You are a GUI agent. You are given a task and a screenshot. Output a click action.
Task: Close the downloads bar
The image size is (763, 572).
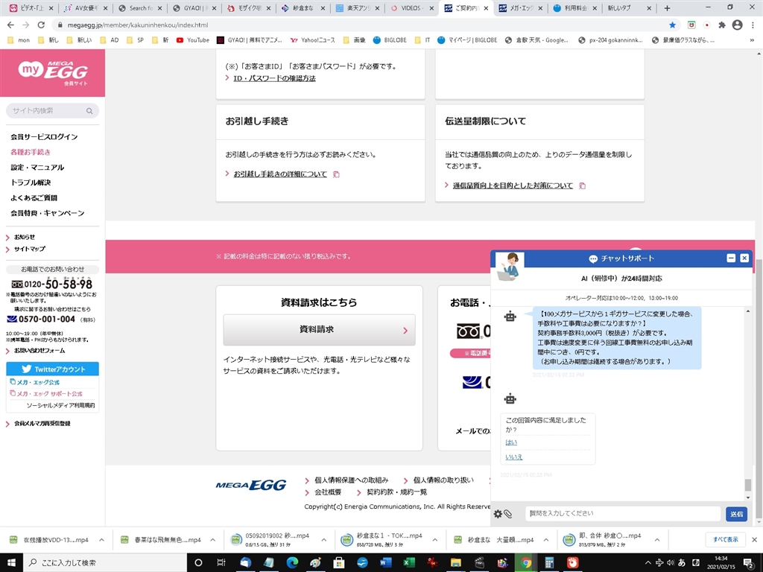point(754,540)
